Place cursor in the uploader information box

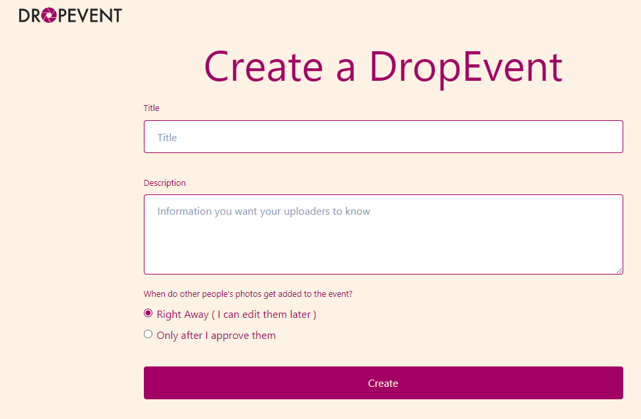click(383, 234)
